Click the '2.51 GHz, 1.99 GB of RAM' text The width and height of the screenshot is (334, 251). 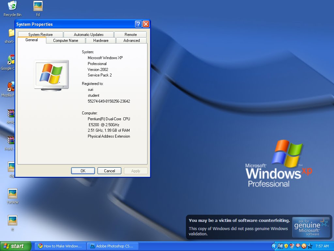[x=109, y=130]
